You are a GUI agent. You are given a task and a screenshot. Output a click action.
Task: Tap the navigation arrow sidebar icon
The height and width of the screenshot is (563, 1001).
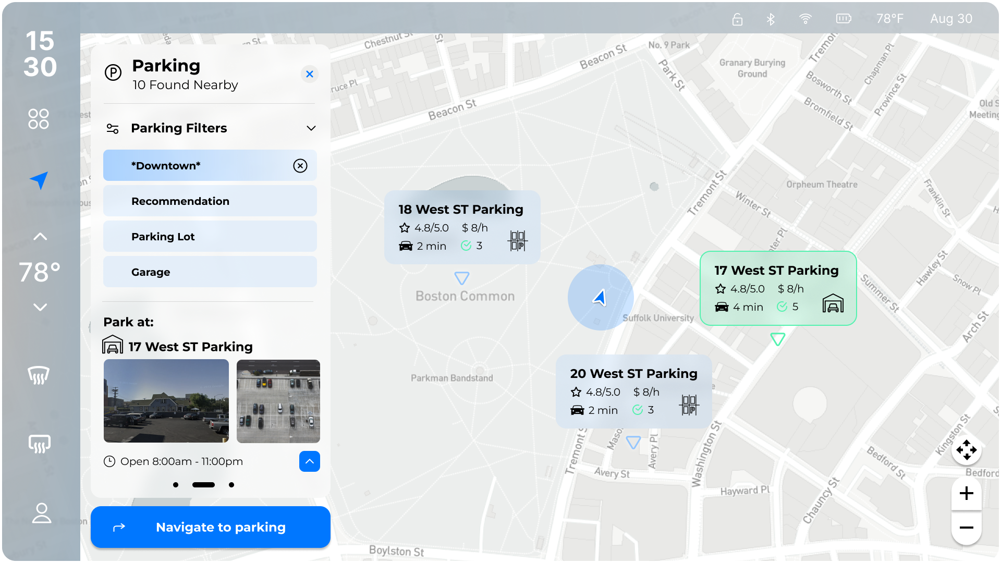coord(39,180)
